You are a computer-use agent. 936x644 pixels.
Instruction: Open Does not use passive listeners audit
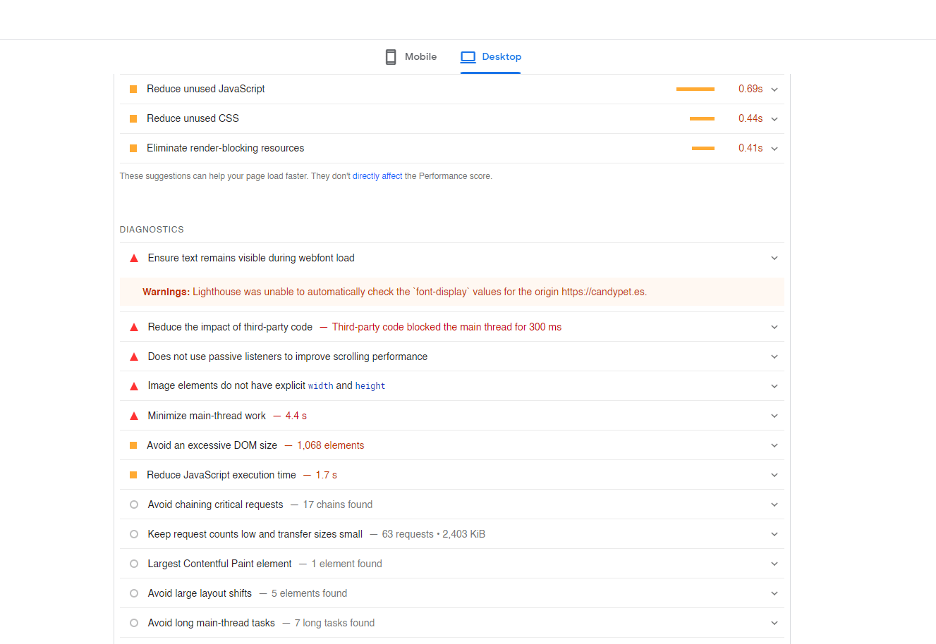[451, 357]
